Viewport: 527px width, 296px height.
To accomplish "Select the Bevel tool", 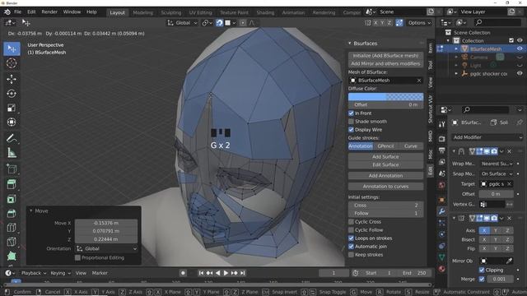I will 12,213.
